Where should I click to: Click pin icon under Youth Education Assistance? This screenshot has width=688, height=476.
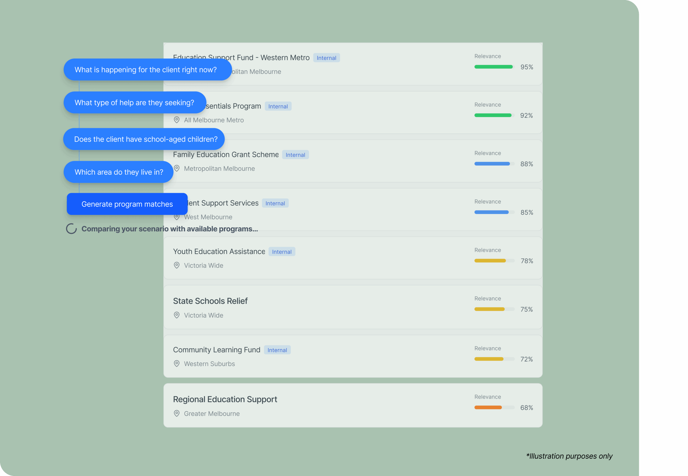tap(177, 265)
